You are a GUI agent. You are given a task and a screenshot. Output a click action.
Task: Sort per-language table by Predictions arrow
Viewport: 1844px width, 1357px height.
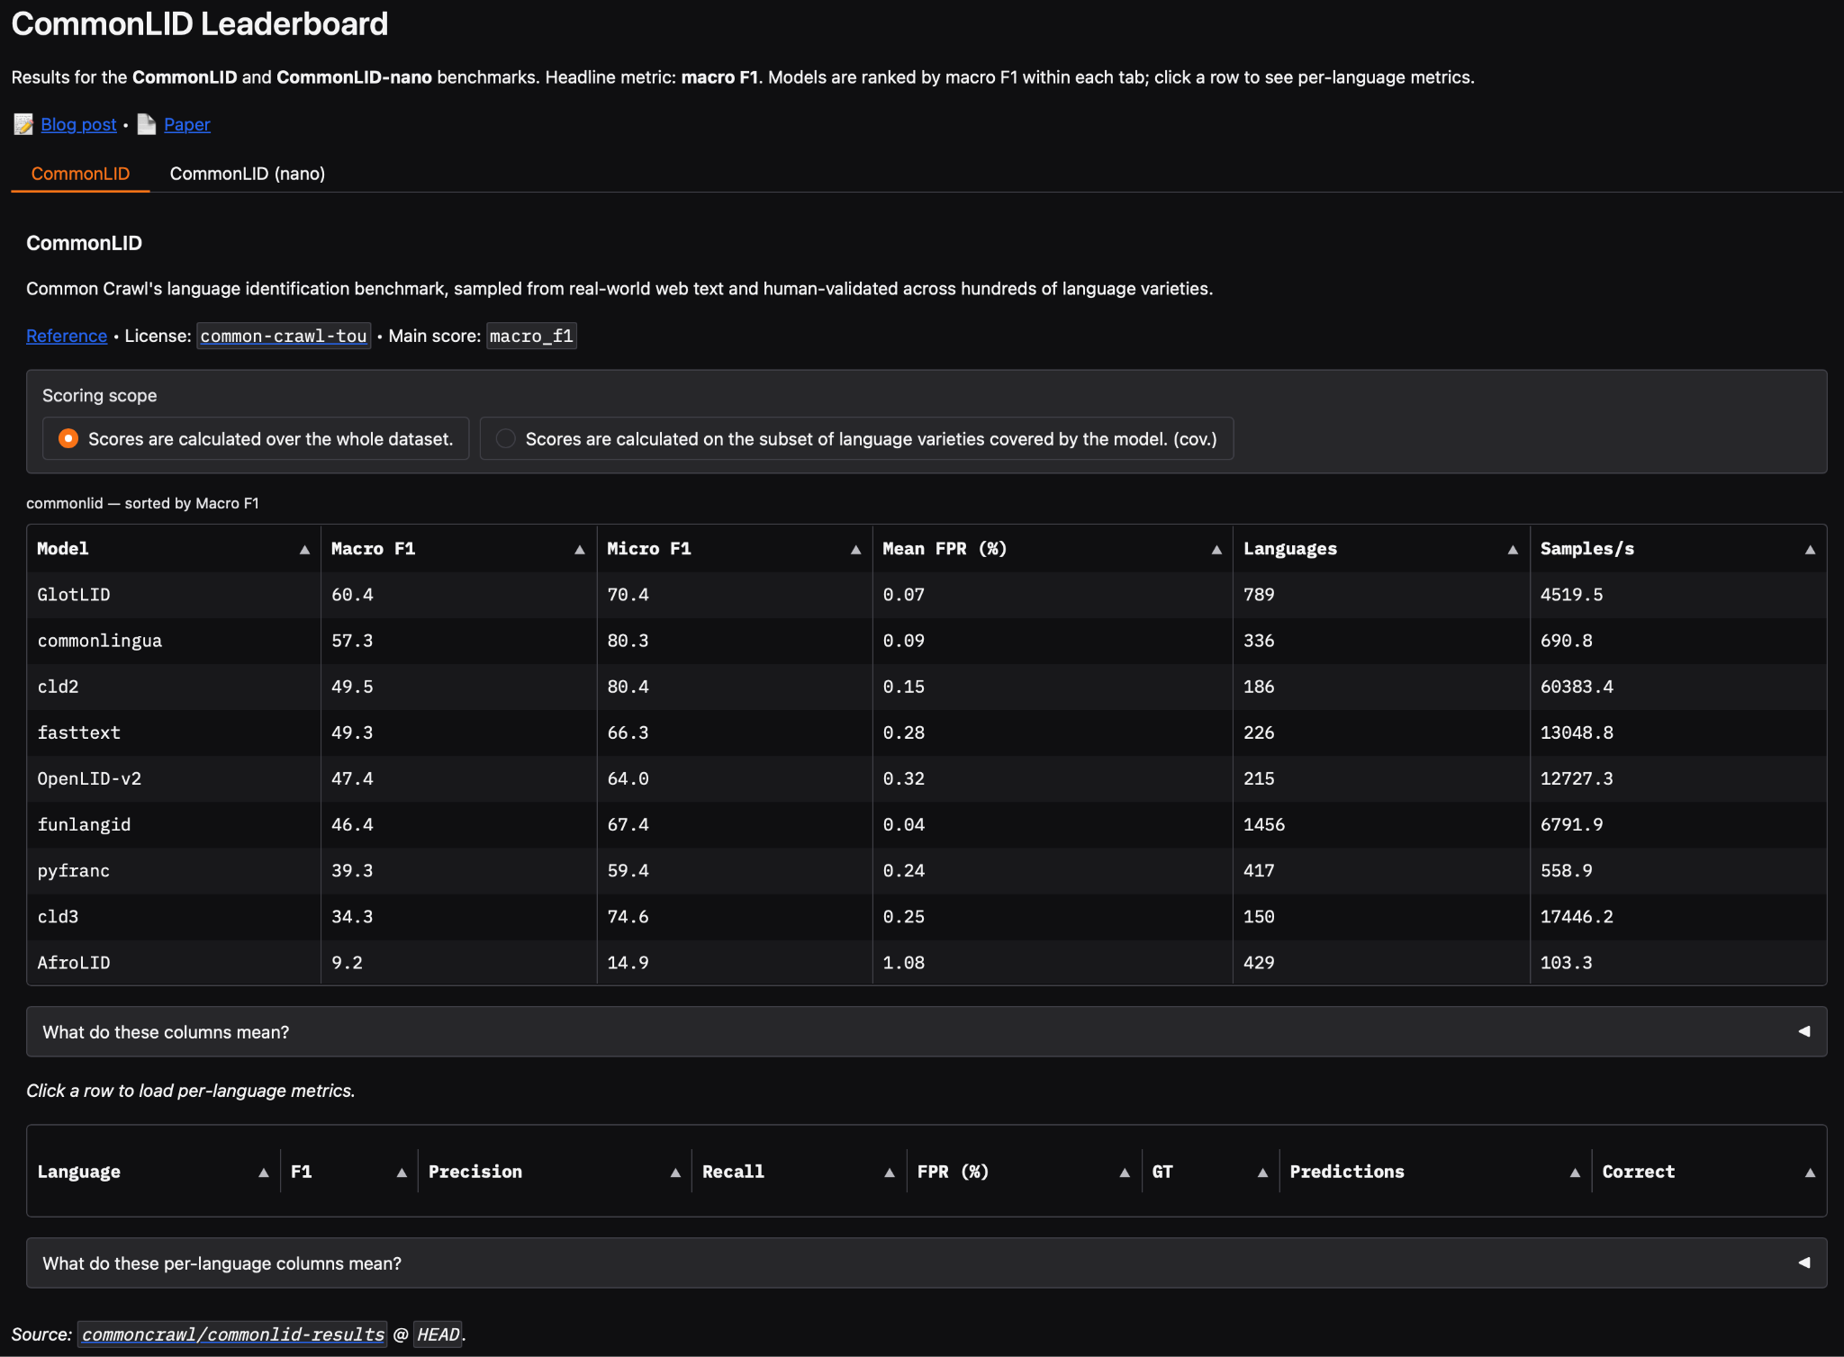[1575, 1173]
